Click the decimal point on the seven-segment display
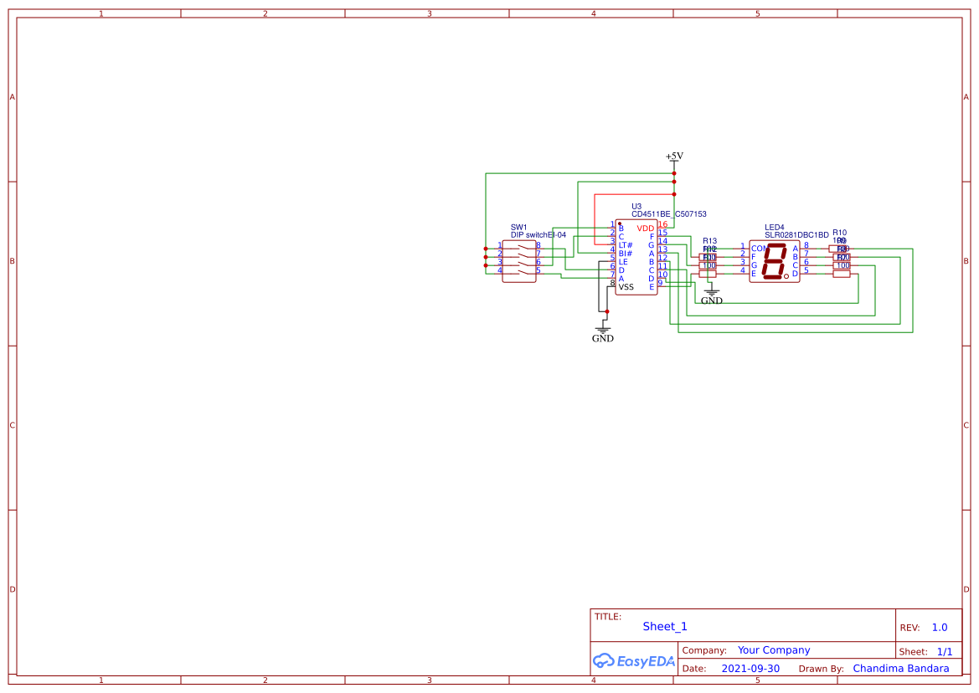The height and width of the screenshot is (693, 979). coord(786,278)
